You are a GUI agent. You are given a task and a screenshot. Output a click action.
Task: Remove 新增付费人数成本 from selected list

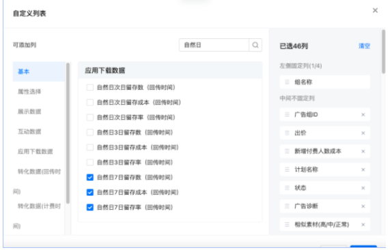click(363, 151)
